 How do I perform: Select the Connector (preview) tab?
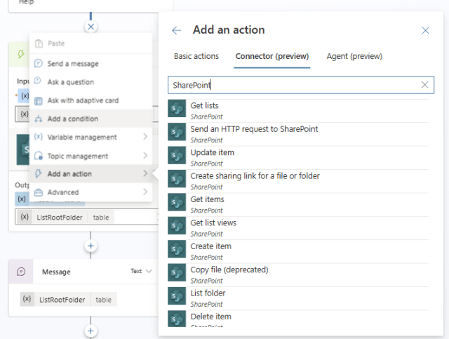(272, 56)
